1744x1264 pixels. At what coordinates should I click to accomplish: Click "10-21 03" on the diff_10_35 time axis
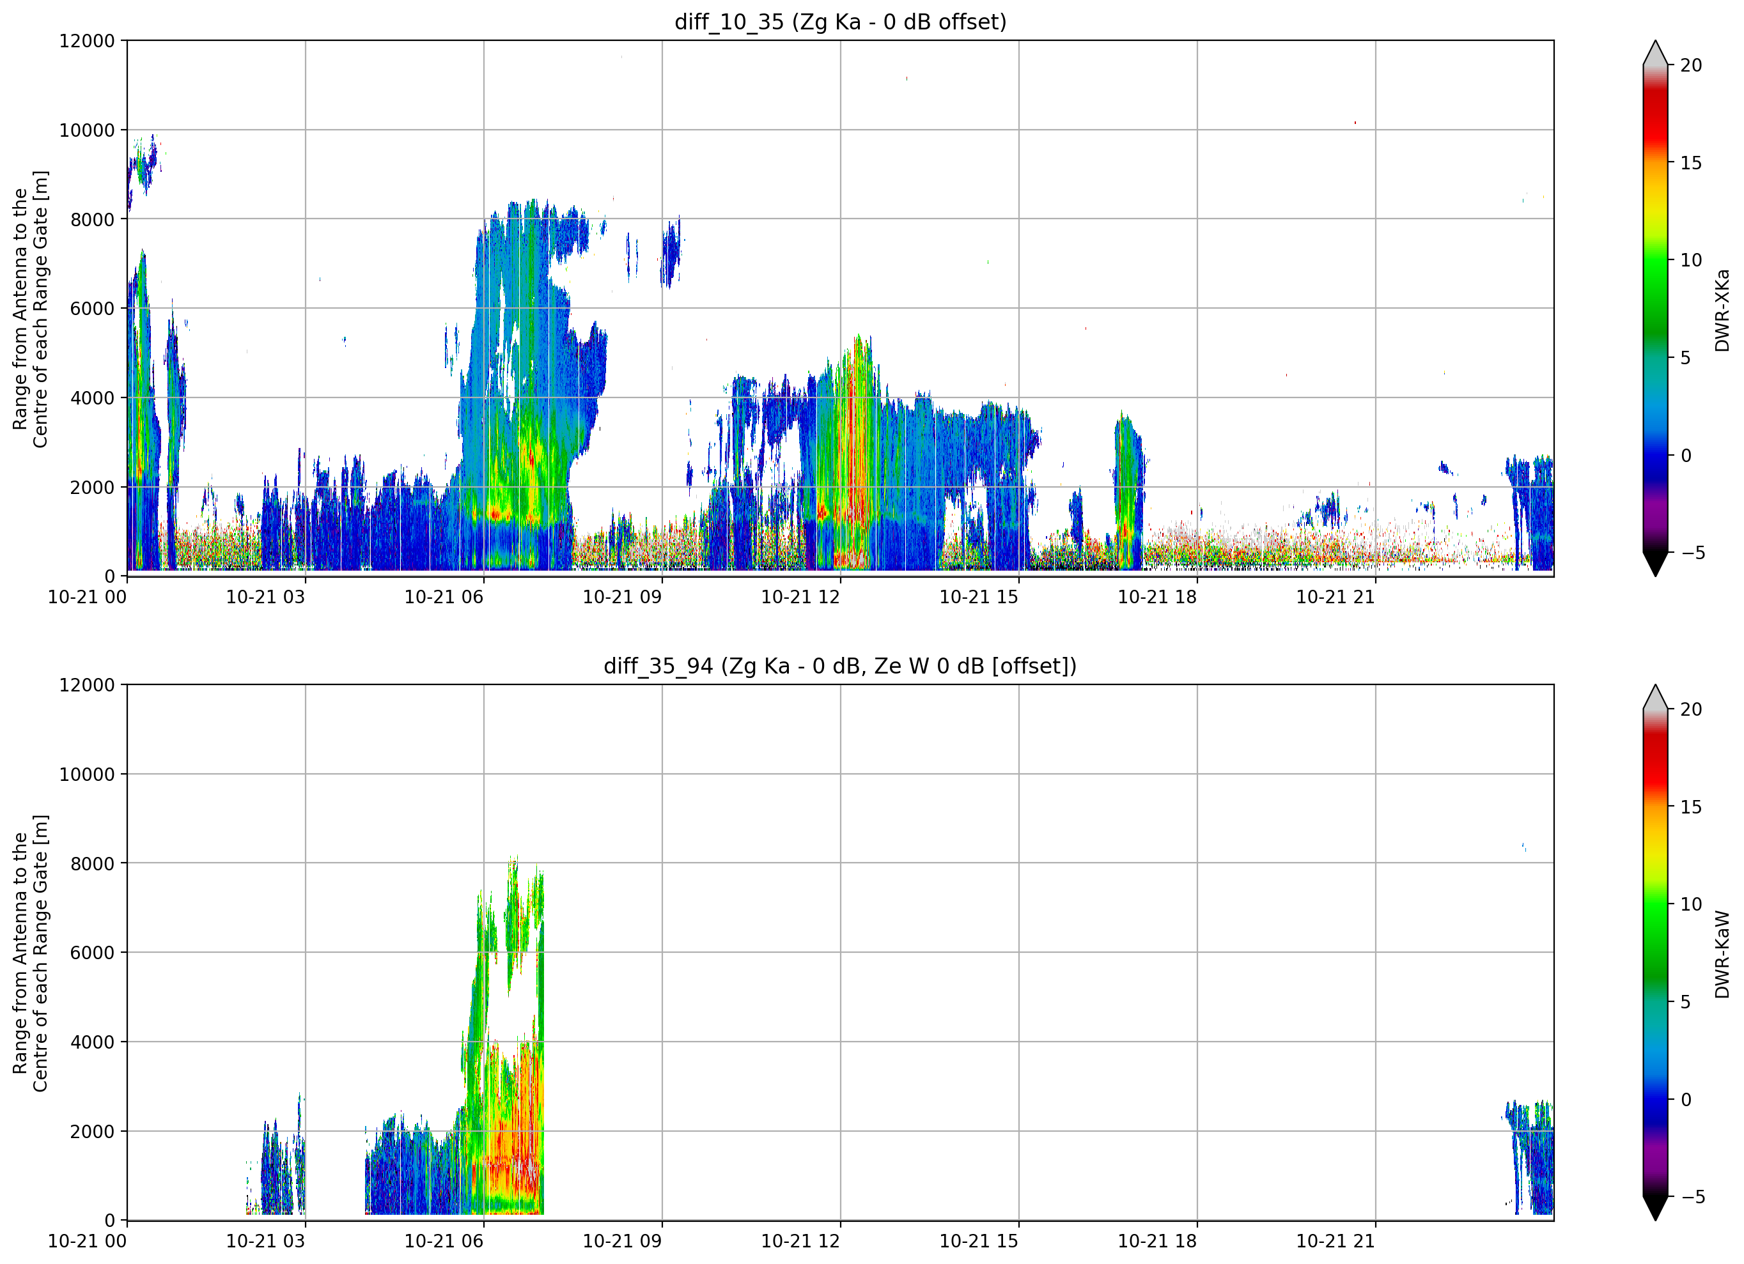point(266,597)
